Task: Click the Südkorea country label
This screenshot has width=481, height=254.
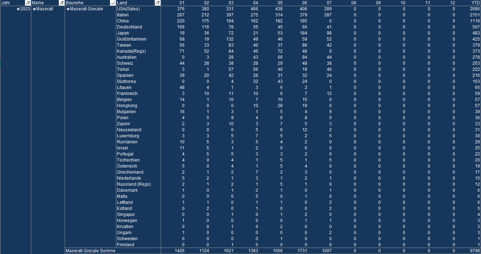Action: (126, 82)
